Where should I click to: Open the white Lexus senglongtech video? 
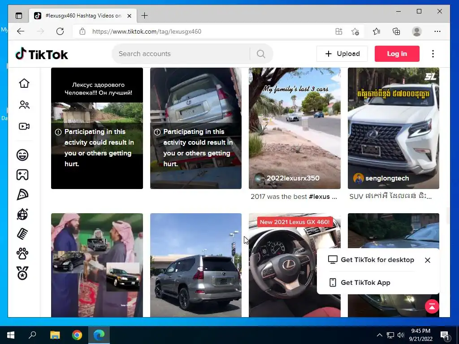[x=394, y=129]
